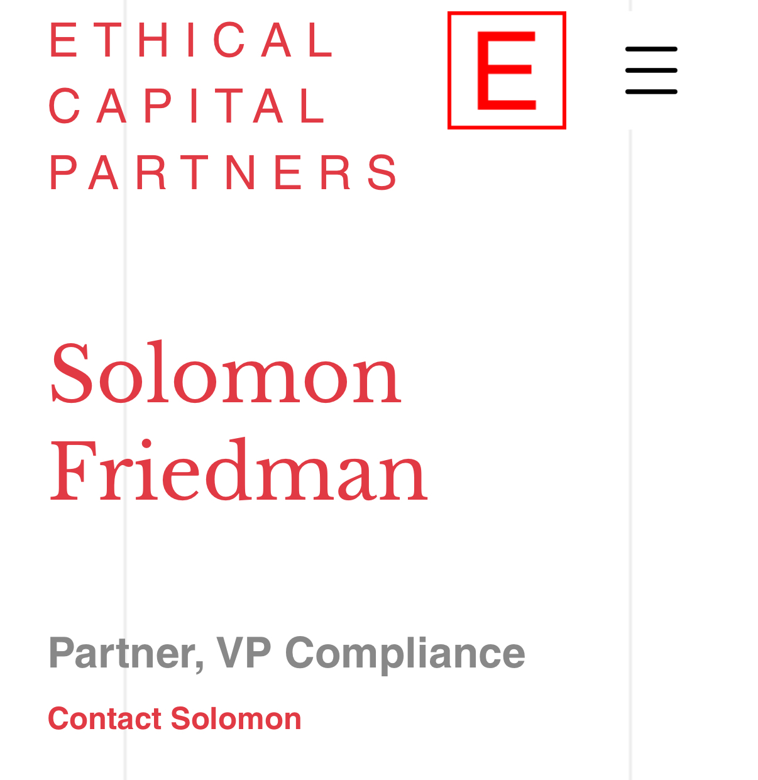Image resolution: width=758 pixels, height=780 pixels.
Task: Click the word Compliance in job title
Action: 405,653
